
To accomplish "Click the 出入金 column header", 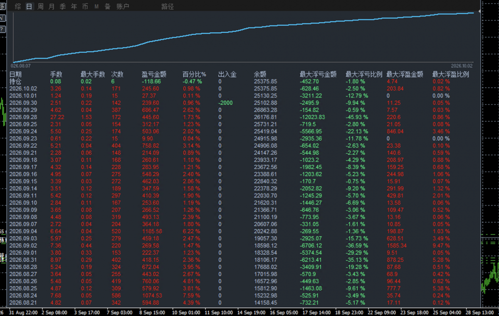I will pyautogui.click(x=227, y=74).
